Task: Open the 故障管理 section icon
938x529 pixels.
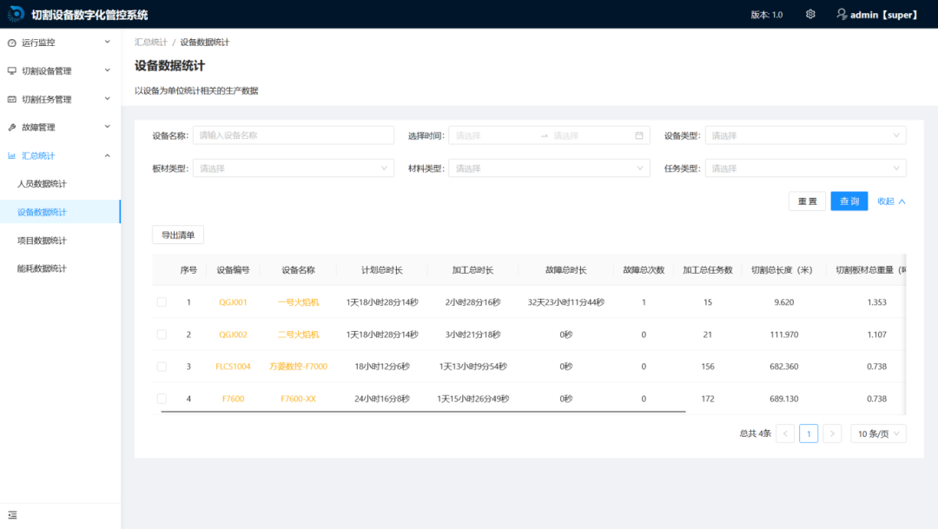Action: point(11,127)
